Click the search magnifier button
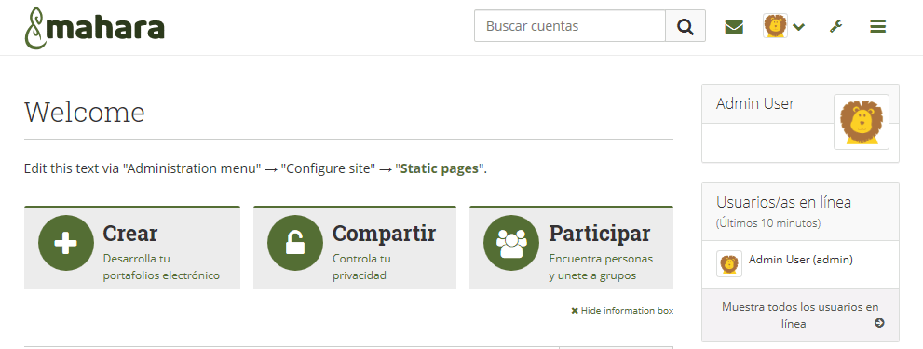The width and height of the screenshot is (923, 349). pos(685,26)
